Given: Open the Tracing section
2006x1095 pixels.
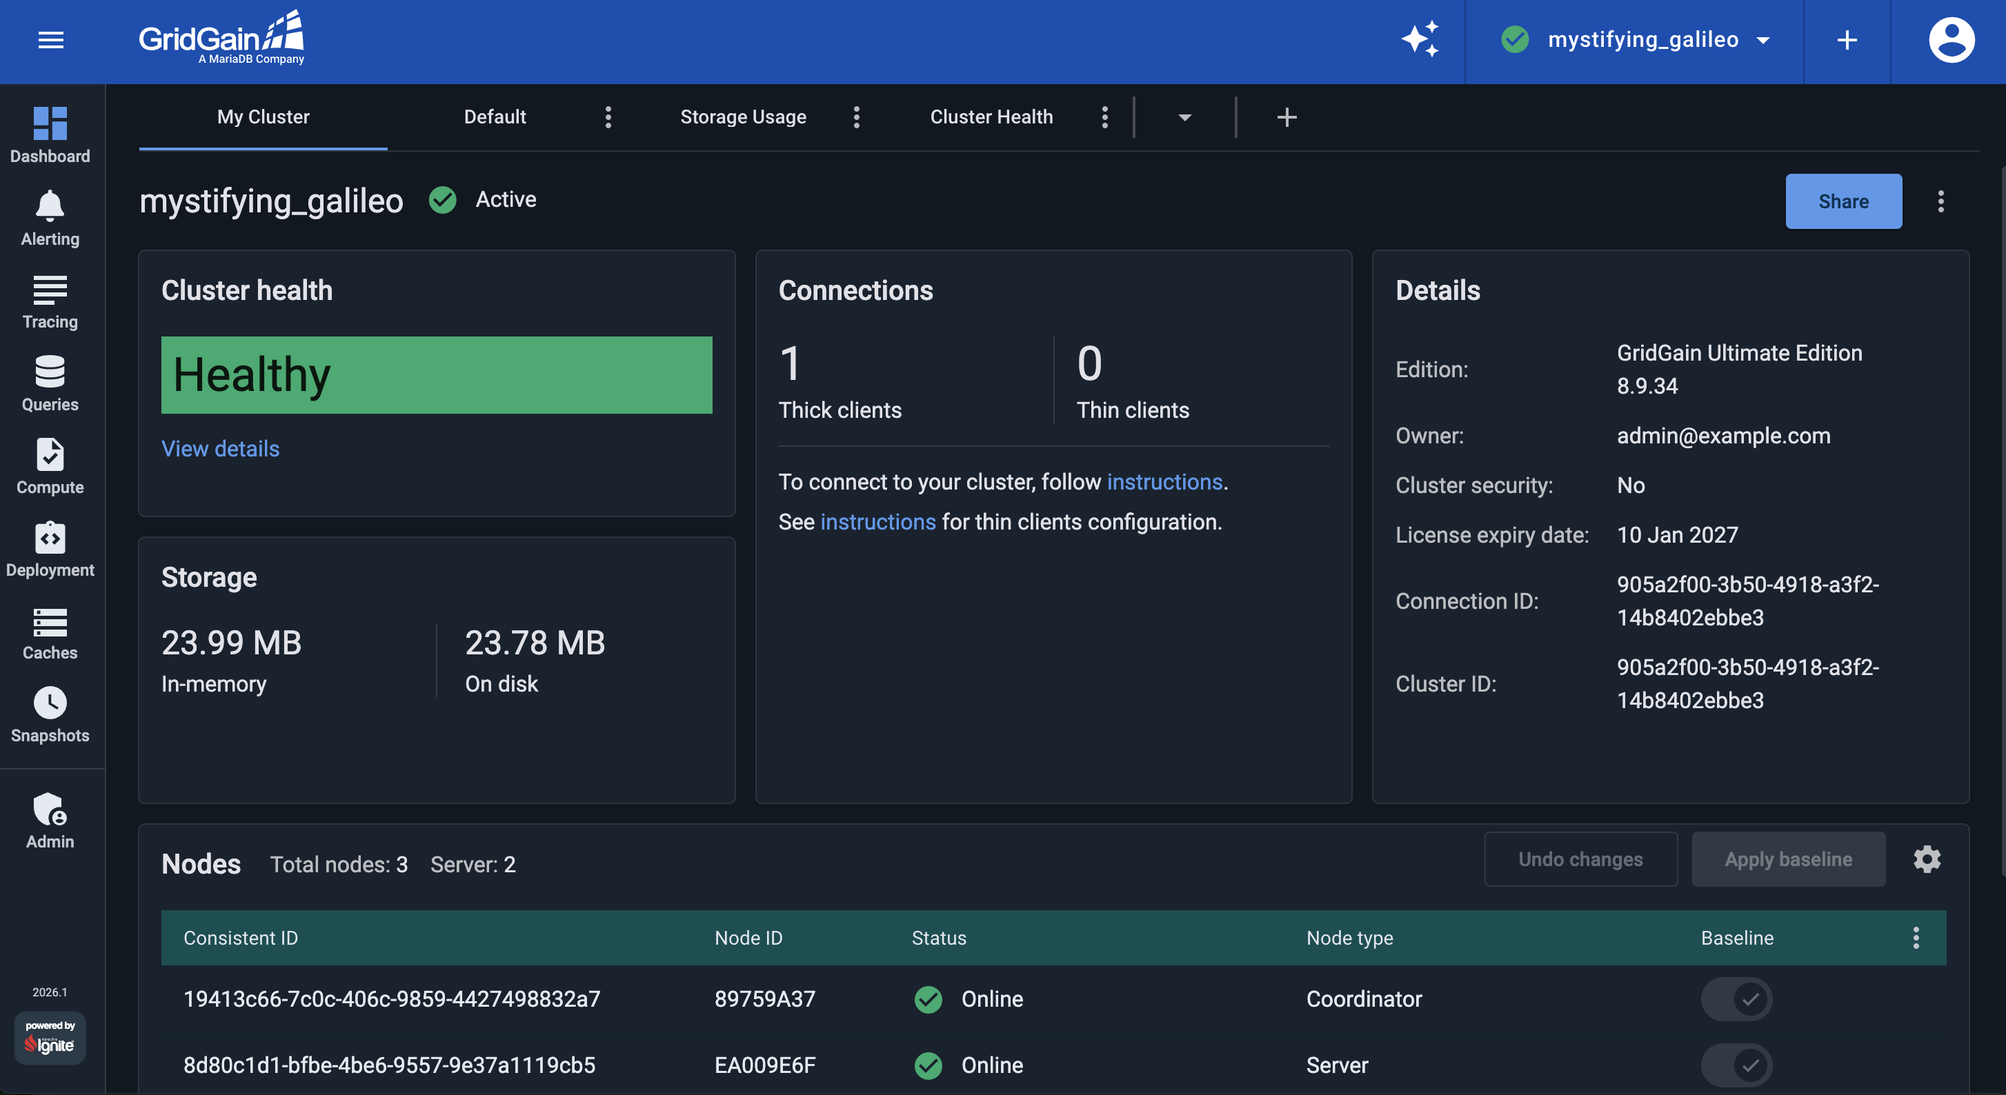Looking at the screenshot, I should click(x=50, y=301).
